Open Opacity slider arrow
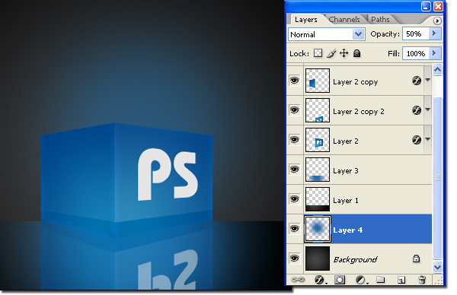Screen dimensions: 457x295 tap(434, 33)
